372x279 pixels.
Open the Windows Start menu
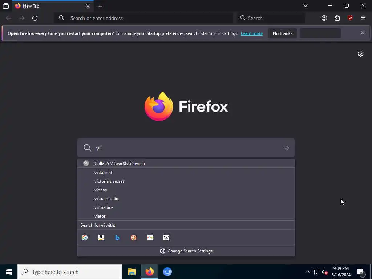[x=9, y=272]
